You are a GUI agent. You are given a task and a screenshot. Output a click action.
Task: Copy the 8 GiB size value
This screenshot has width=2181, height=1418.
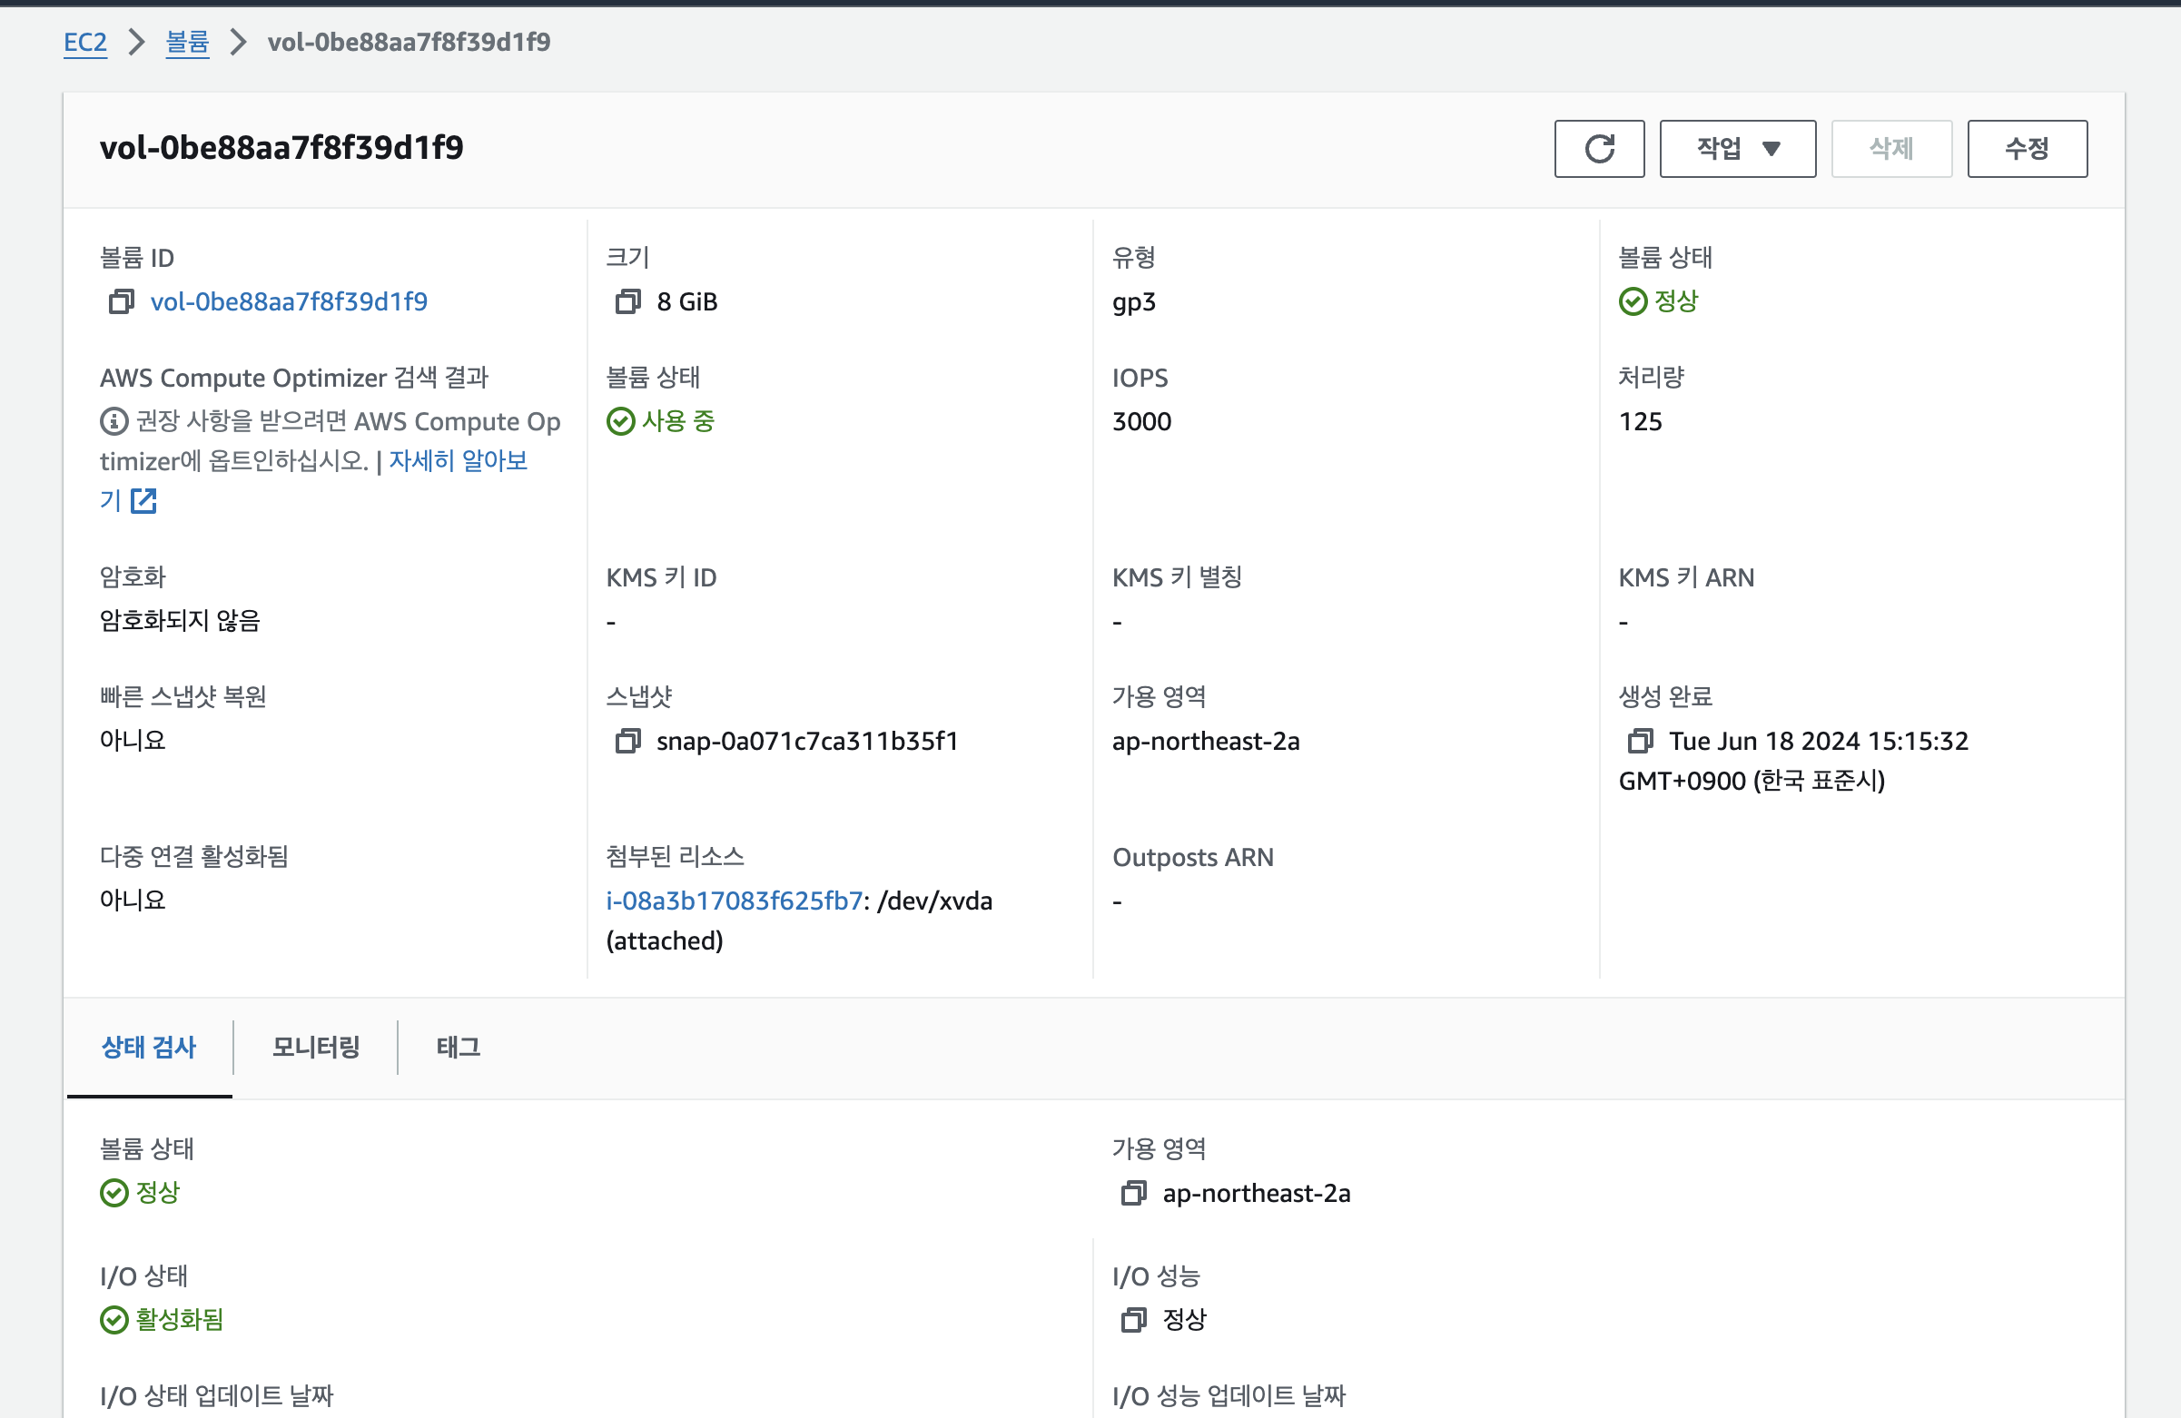tap(627, 301)
